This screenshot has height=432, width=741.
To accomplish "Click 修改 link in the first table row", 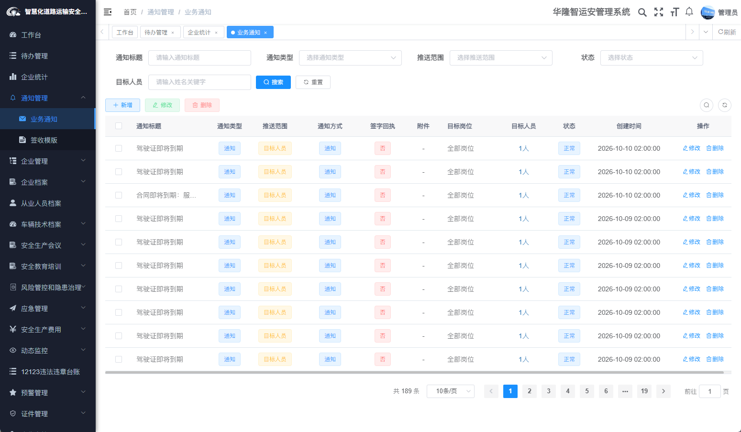I will tap(691, 148).
